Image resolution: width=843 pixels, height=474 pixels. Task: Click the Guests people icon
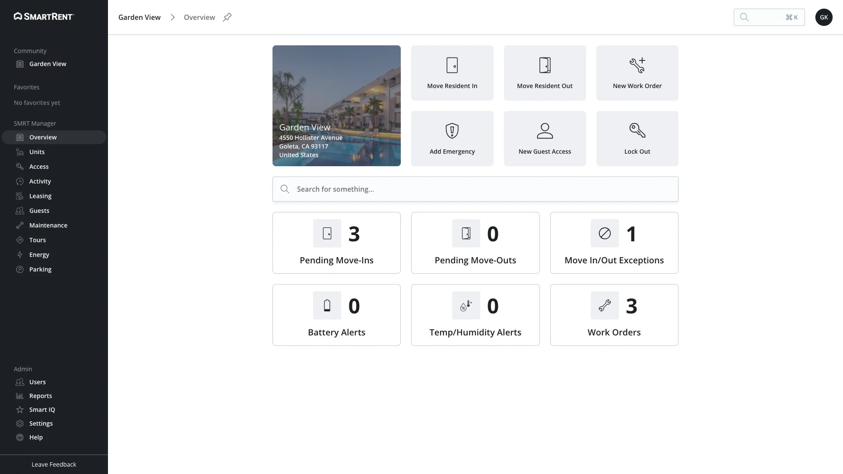[20, 211]
